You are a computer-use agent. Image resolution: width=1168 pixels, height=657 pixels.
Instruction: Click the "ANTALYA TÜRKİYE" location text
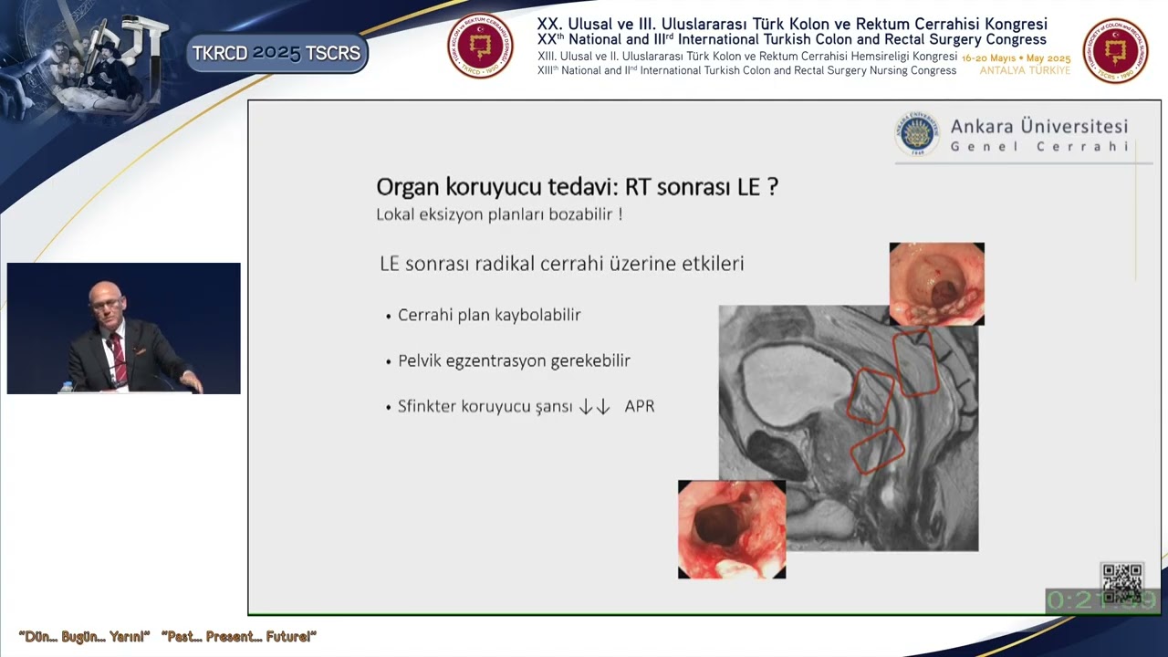1025,70
